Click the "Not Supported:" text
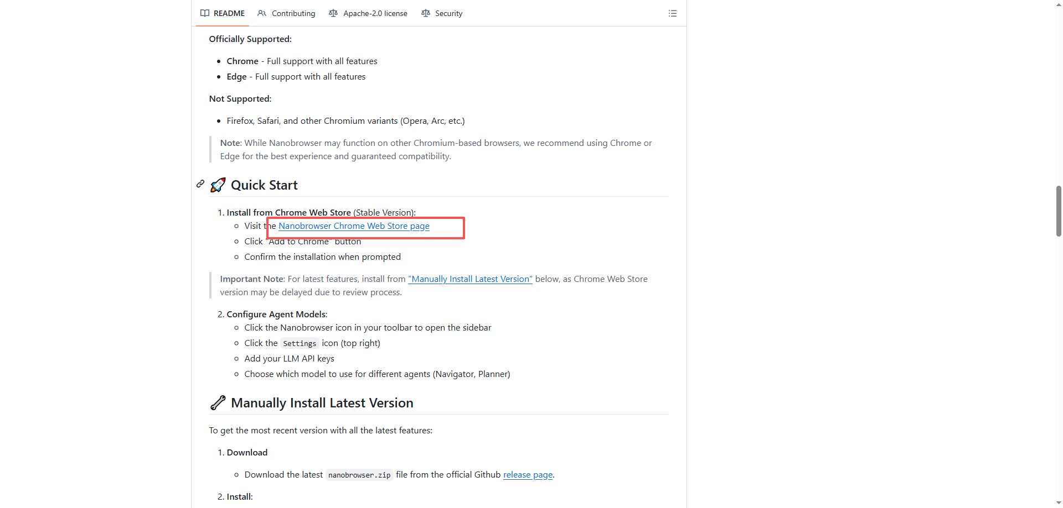Screen dimensions: 1063x508 click(x=240, y=99)
